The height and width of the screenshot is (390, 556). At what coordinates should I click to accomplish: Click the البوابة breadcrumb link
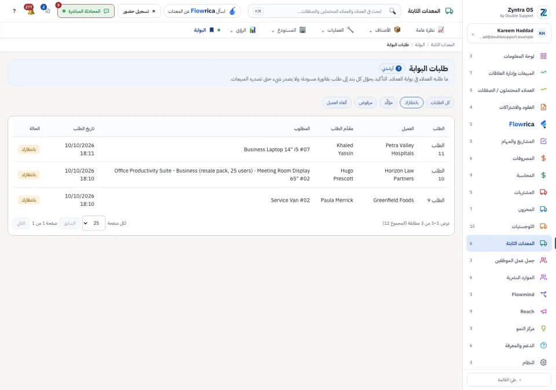coord(420,45)
